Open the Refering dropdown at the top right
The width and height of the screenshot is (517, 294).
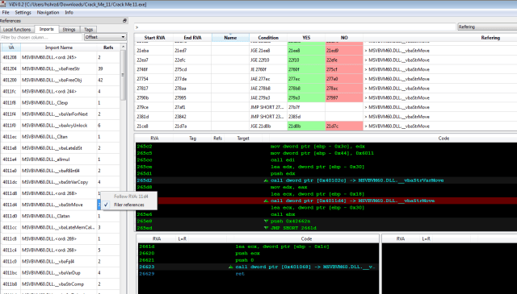click(x=487, y=27)
